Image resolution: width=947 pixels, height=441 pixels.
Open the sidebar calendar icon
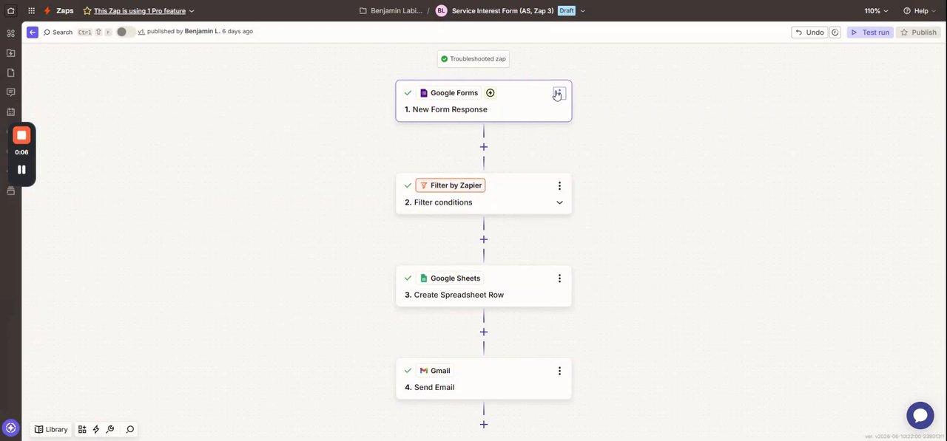point(10,112)
